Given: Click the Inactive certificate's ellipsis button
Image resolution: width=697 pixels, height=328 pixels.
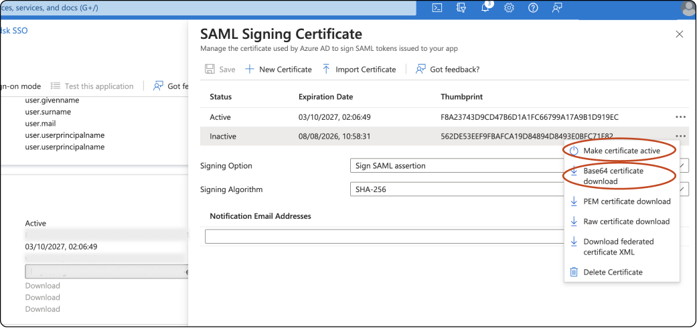Looking at the screenshot, I should point(680,136).
